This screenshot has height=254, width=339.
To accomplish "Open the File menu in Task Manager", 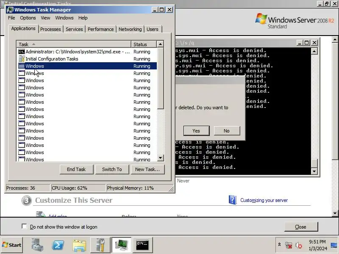I will (x=11, y=18).
